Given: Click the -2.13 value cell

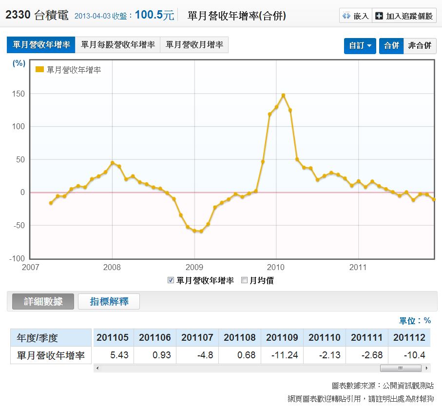Looking at the screenshot, I should pos(325,355).
